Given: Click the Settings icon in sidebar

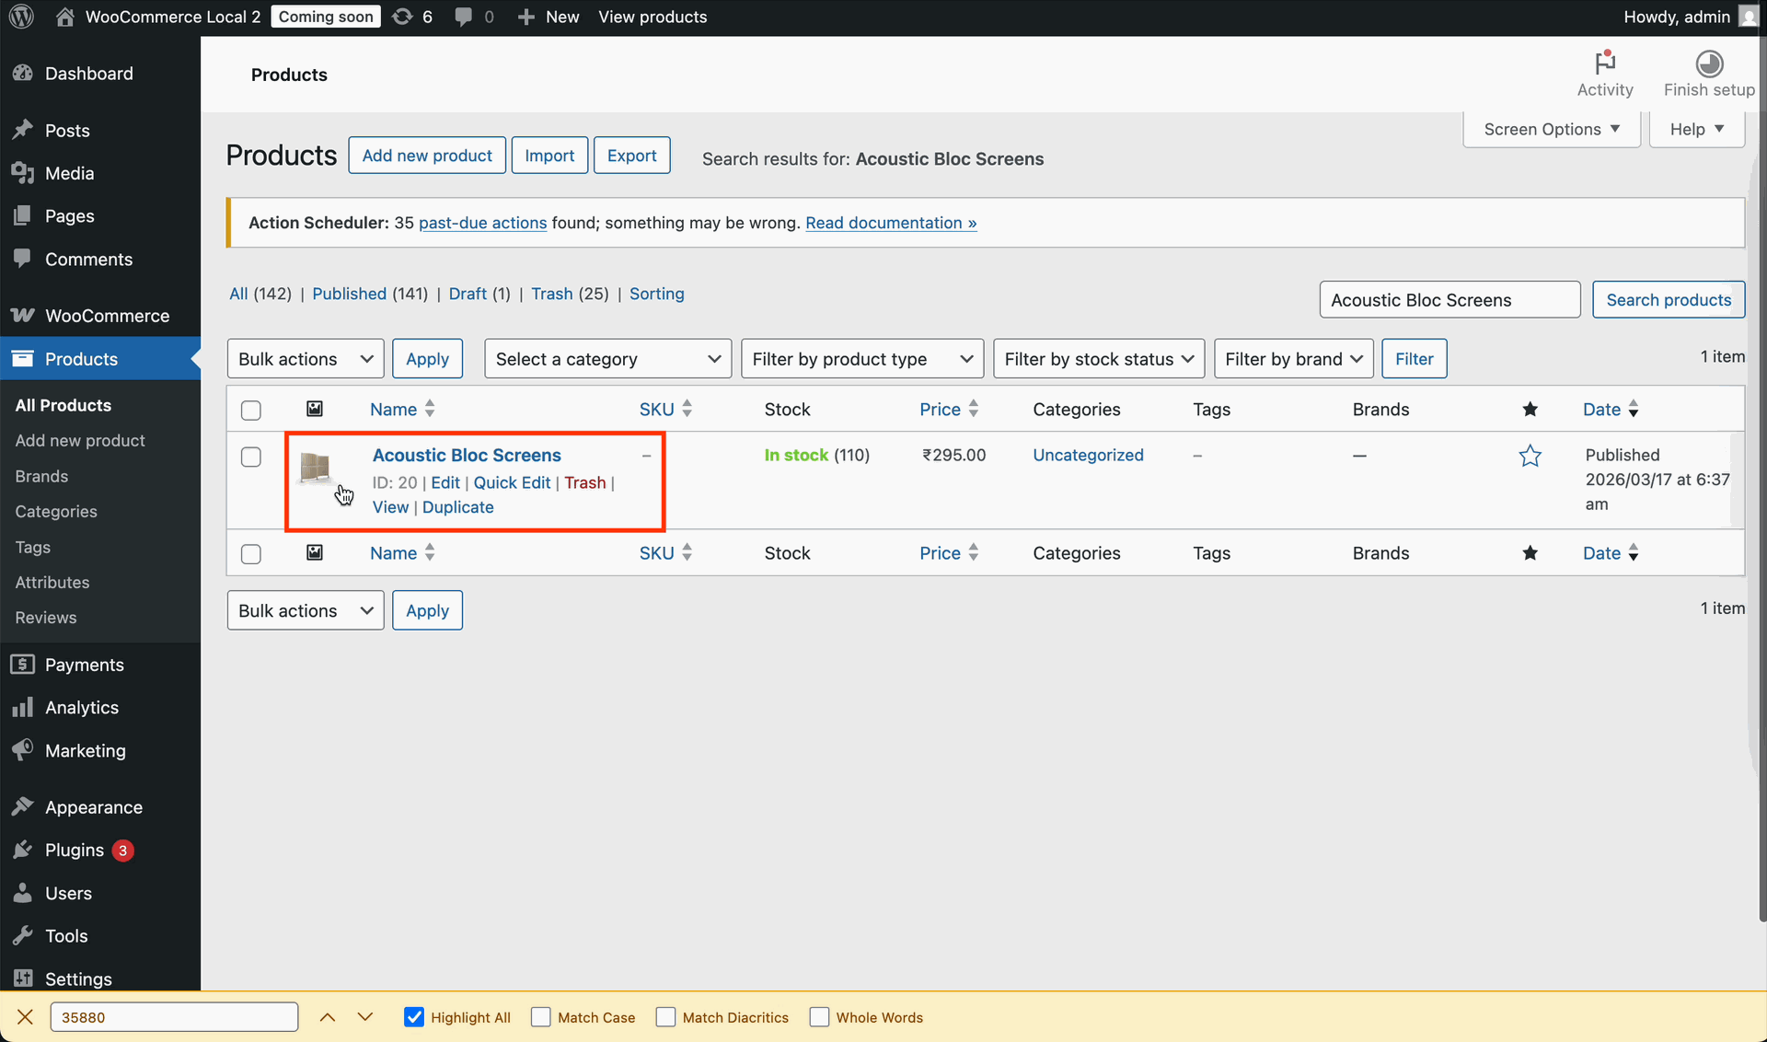Looking at the screenshot, I should (x=23, y=978).
